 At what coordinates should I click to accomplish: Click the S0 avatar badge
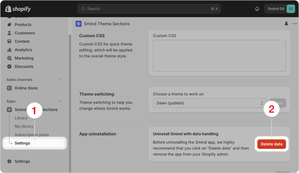click(291, 9)
